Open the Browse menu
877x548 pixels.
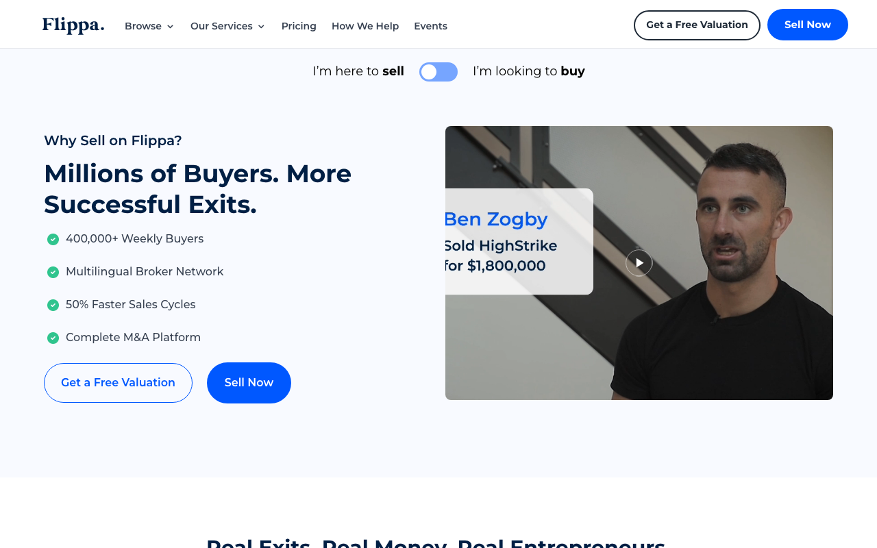click(x=143, y=26)
